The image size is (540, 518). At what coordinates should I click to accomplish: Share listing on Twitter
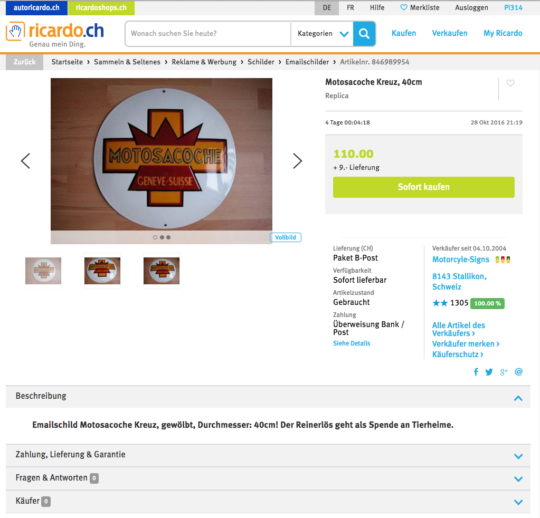(x=489, y=372)
